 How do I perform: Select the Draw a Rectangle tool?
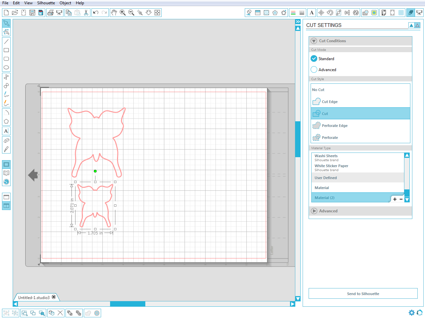click(6, 50)
